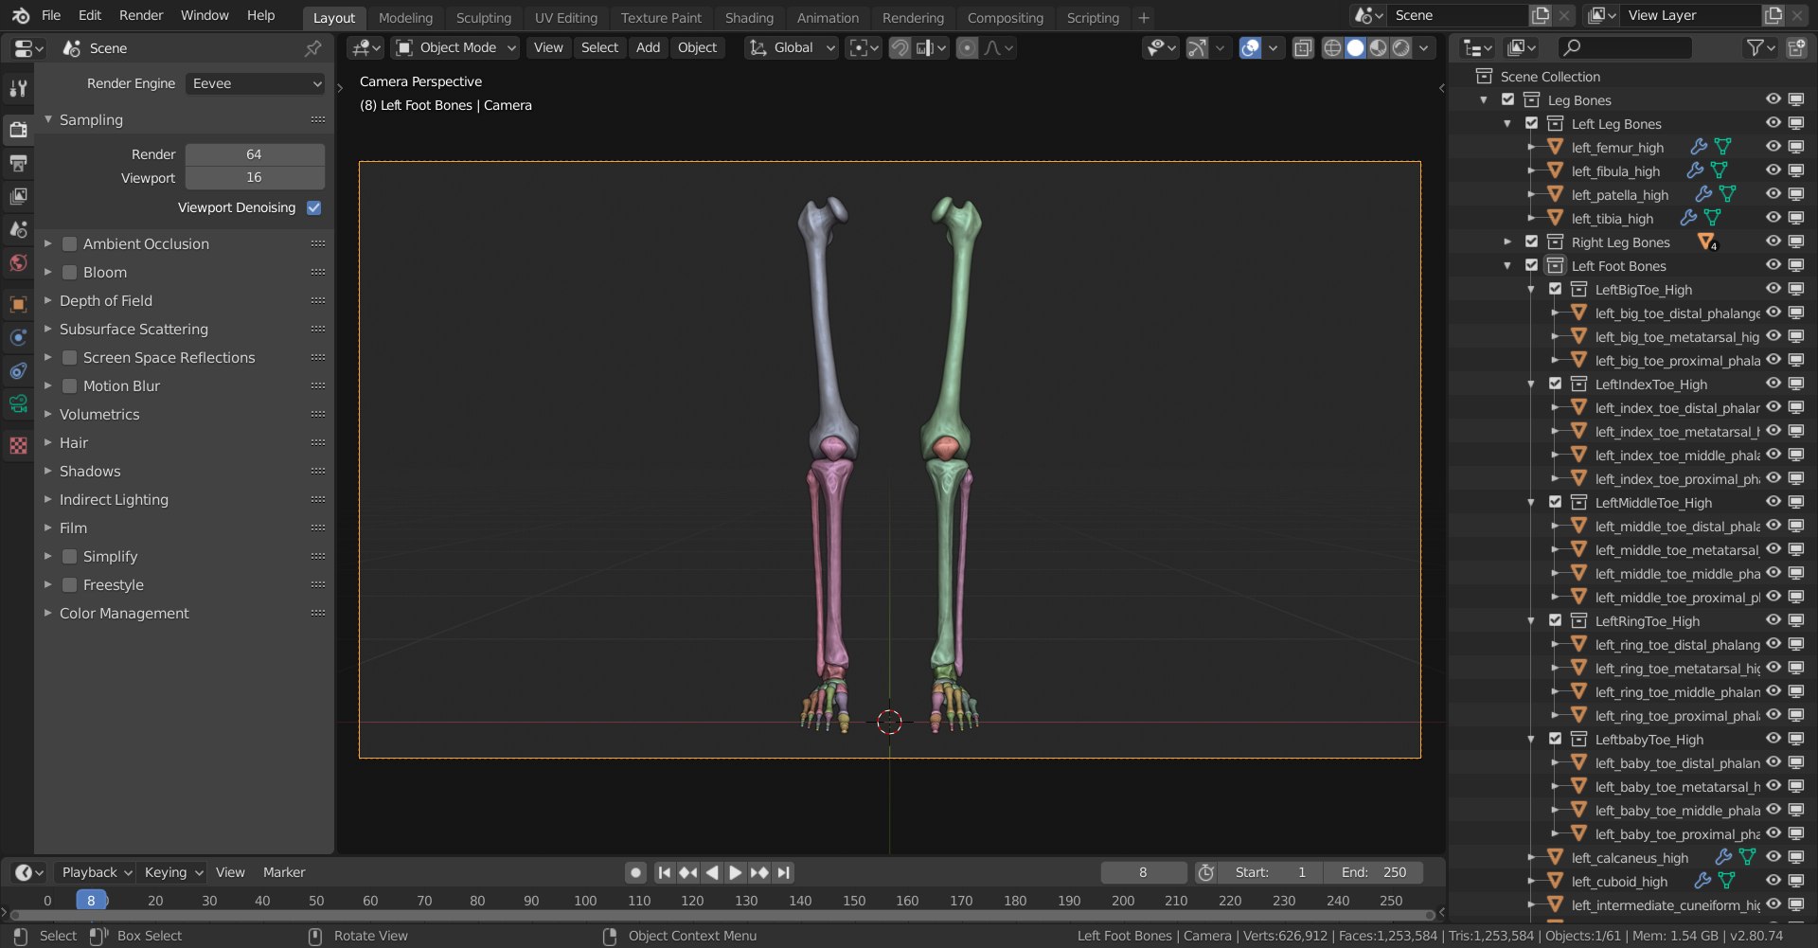Open outliner filter funnel icon
The width and height of the screenshot is (1818, 948).
(x=1755, y=47)
